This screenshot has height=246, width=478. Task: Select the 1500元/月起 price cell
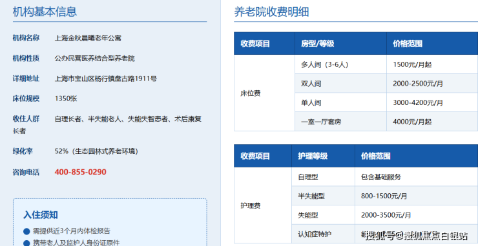point(432,64)
